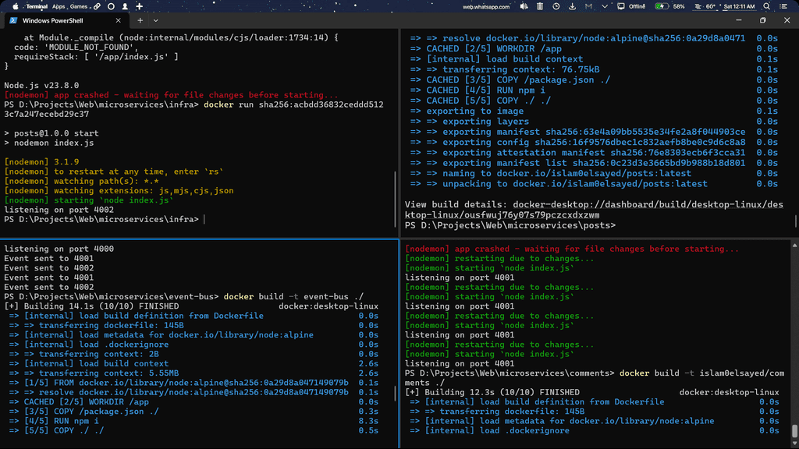Click the battery charging icon
The image size is (799, 449).
coord(661,6)
